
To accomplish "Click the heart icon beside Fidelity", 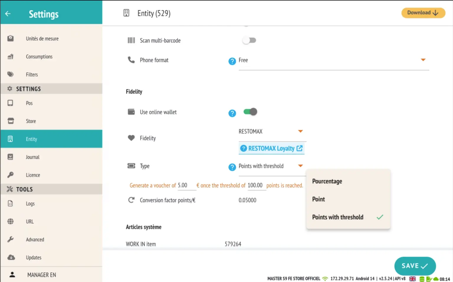I will 131,138.
